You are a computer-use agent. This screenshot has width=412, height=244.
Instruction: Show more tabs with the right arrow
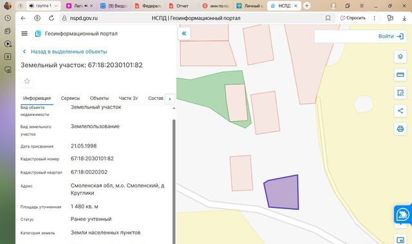coord(170,99)
